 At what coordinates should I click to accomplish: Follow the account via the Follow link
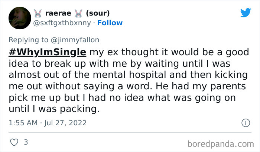tap(110, 23)
